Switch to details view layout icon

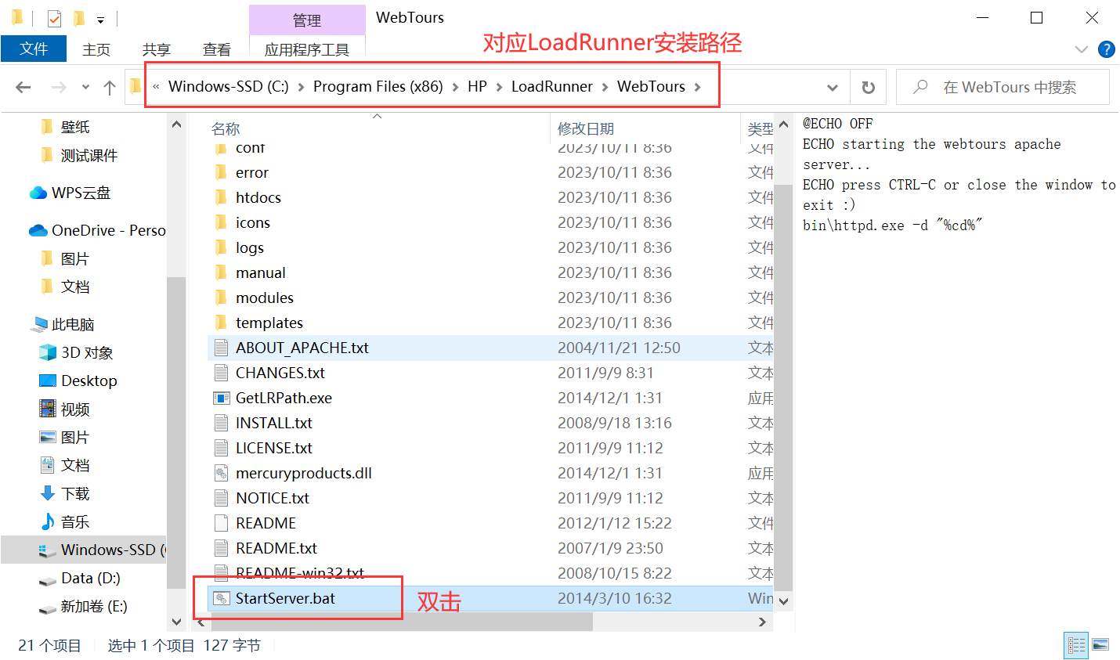click(1076, 645)
